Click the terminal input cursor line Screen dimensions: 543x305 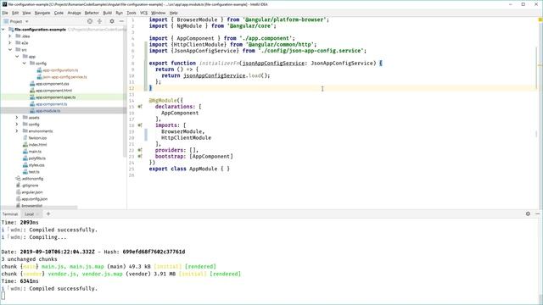tap(3, 296)
